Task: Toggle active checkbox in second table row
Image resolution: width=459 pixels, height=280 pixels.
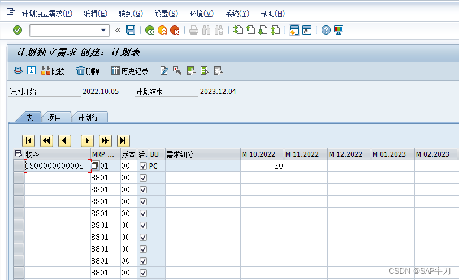Action: point(143,178)
